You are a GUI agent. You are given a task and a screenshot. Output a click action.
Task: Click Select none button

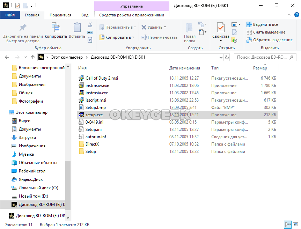pos(266,32)
